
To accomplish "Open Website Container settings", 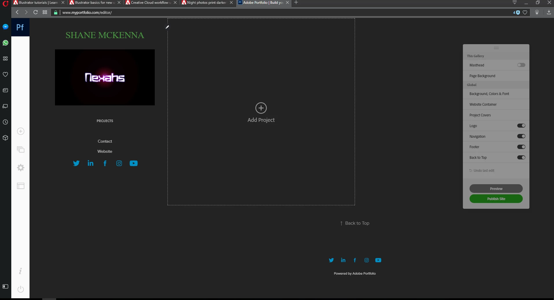I will pos(496,105).
